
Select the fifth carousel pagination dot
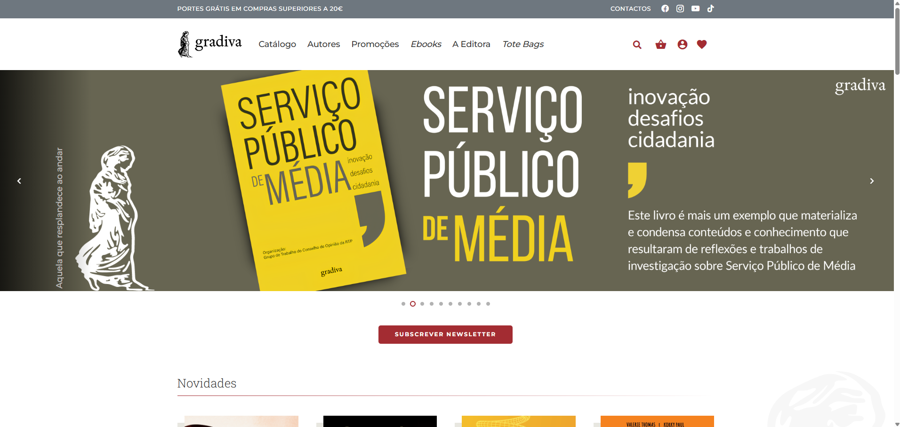coord(441,304)
